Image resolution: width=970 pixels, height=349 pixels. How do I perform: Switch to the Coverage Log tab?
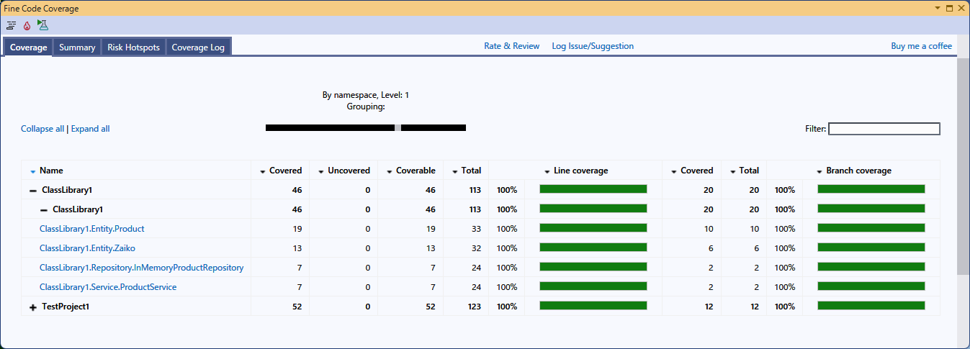[198, 47]
